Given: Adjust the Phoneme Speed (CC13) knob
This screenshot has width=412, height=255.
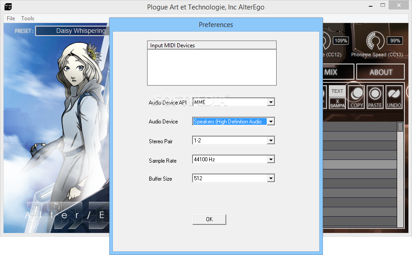Looking at the screenshot, I should (375, 41).
